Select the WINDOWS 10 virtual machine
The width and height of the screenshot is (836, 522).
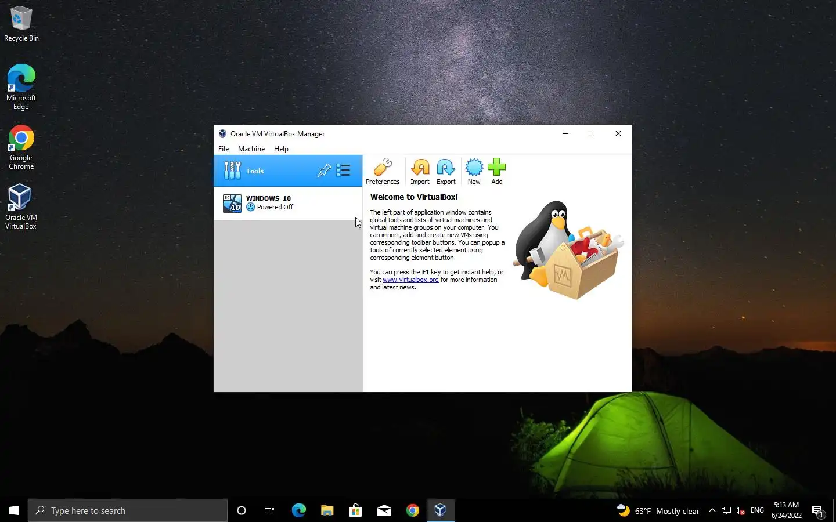288,203
